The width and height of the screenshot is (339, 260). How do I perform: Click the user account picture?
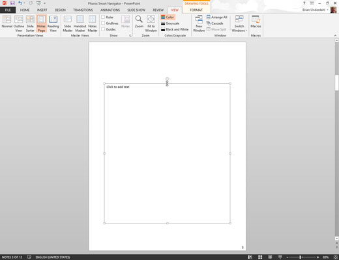pyautogui.click(x=333, y=10)
